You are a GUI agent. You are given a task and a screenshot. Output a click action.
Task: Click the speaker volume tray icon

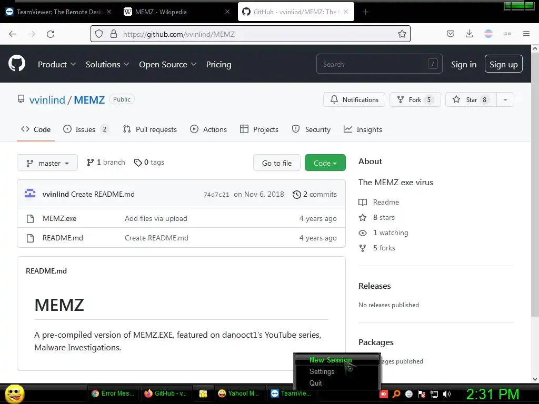[447, 393]
